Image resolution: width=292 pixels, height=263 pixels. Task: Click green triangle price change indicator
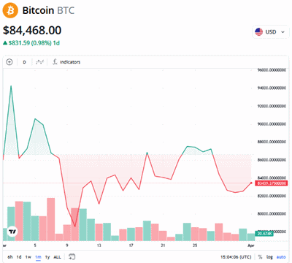tap(5, 43)
